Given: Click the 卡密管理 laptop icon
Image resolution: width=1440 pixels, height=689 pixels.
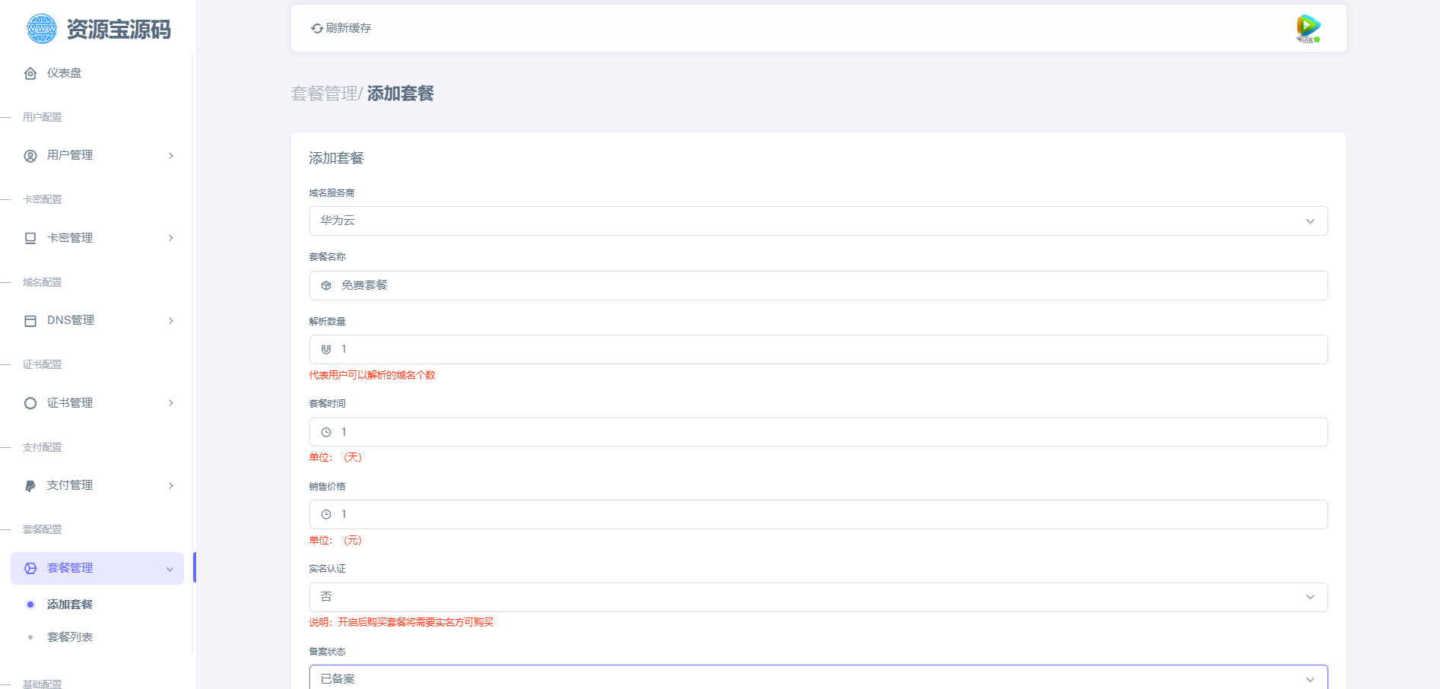Looking at the screenshot, I should coord(30,238).
